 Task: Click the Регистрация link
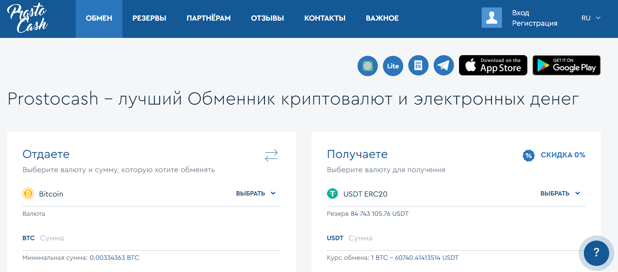coord(535,23)
